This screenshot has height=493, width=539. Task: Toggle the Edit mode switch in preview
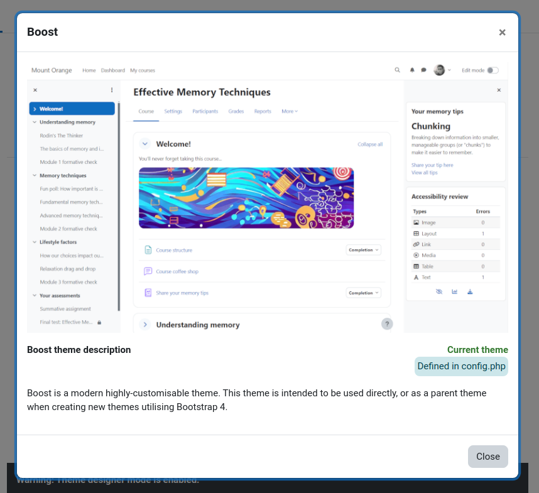[x=493, y=70]
